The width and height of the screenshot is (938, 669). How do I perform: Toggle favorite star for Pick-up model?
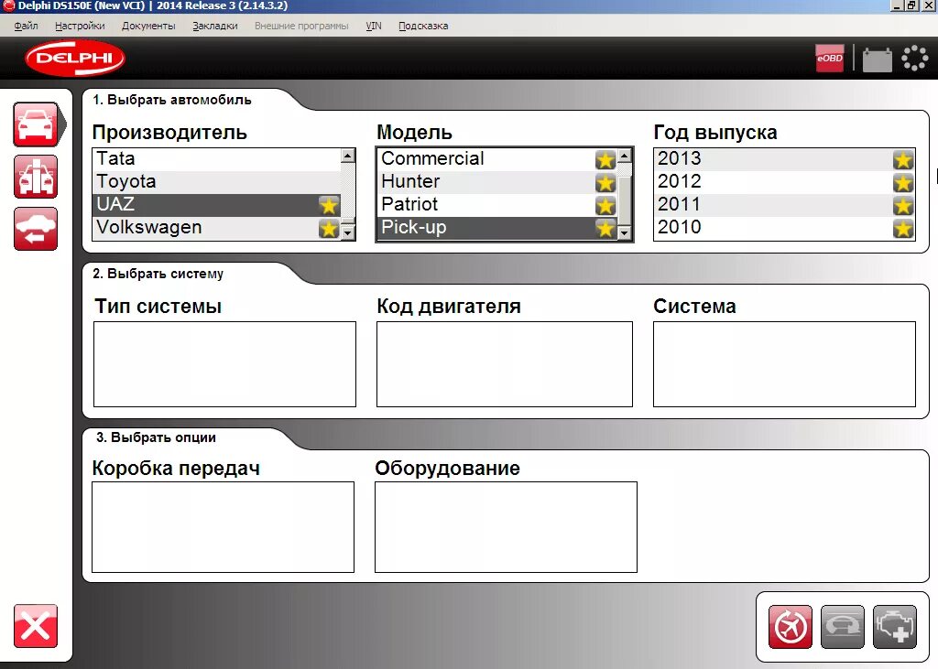click(605, 229)
